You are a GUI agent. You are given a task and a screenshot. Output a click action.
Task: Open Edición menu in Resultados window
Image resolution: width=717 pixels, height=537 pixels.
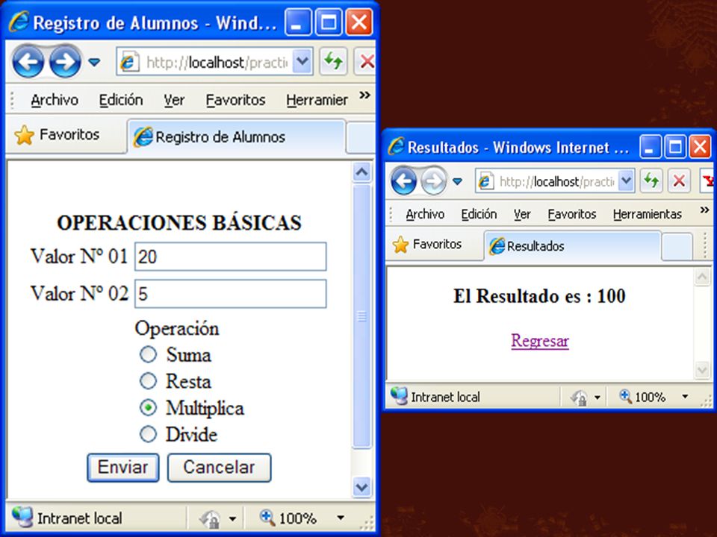479,214
